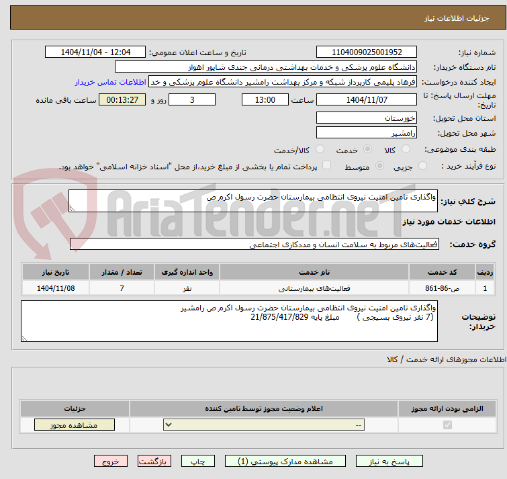Click the جزئیات column header
This screenshot has width=507, height=479.
[75, 408]
